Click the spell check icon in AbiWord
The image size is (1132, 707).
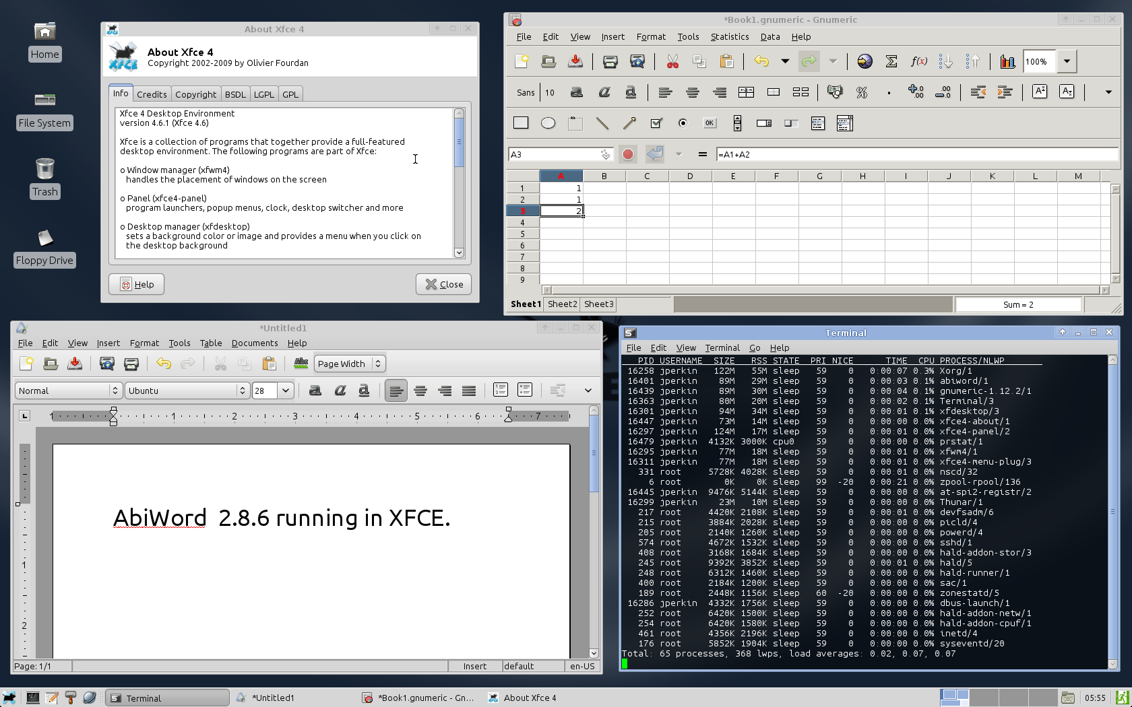(x=301, y=364)
